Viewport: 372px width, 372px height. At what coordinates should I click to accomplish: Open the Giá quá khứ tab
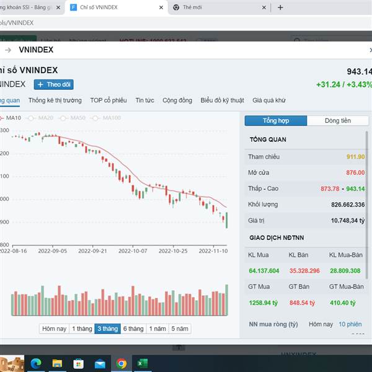coord(269,100)
